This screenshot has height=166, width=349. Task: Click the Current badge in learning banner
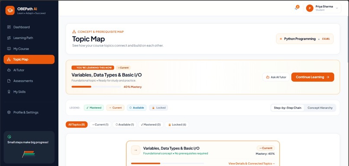[123, 68]
